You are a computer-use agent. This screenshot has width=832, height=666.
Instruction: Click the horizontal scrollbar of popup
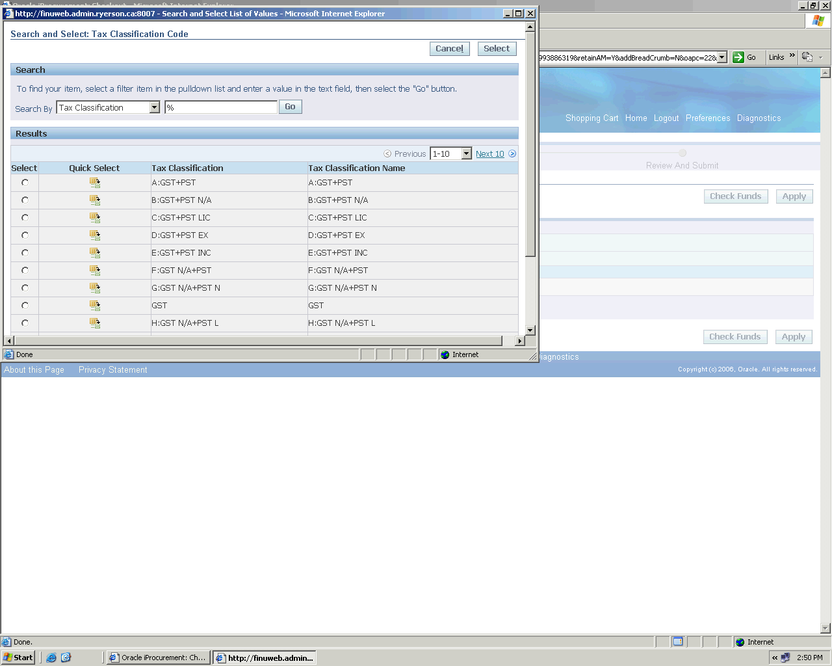click(260, 341)
